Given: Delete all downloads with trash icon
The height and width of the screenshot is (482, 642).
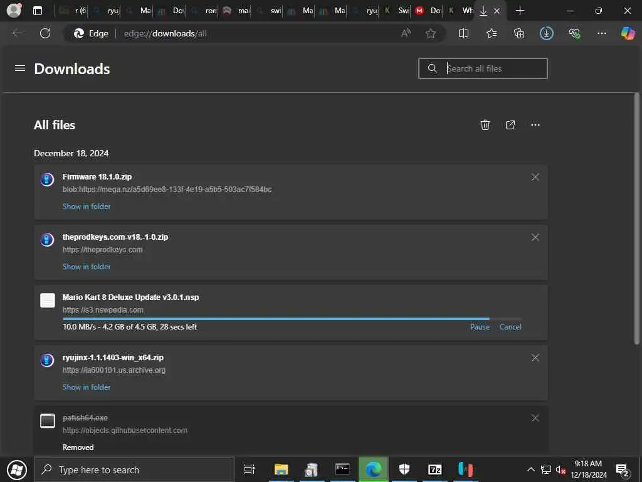Looking at the screenshot, I should 485,125.
